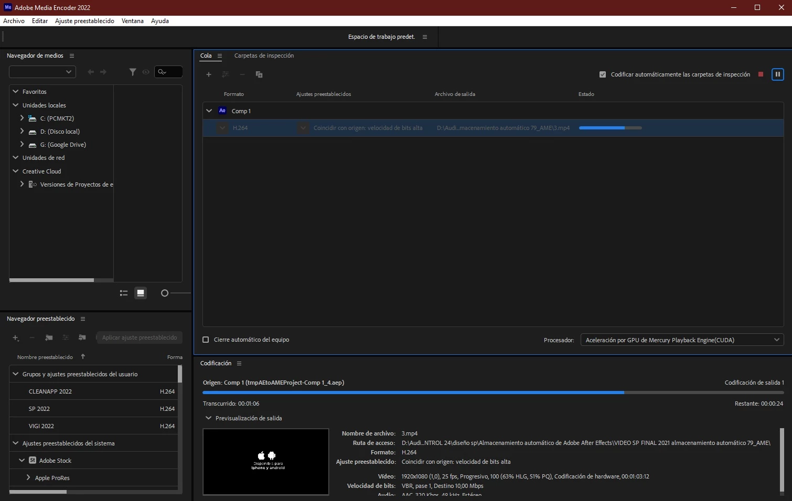Open the Navegador de medios panel menu
The image size is (792, 501).
tap(72, 56)
